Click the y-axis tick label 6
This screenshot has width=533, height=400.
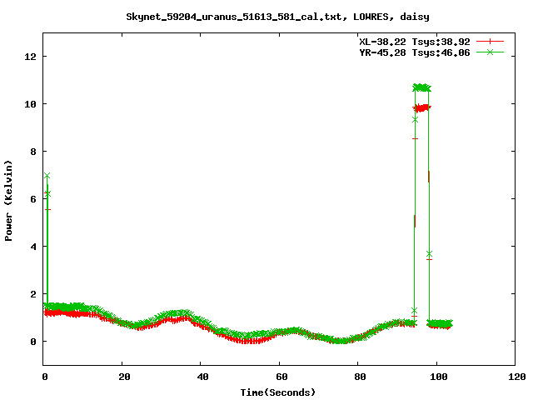33,199
